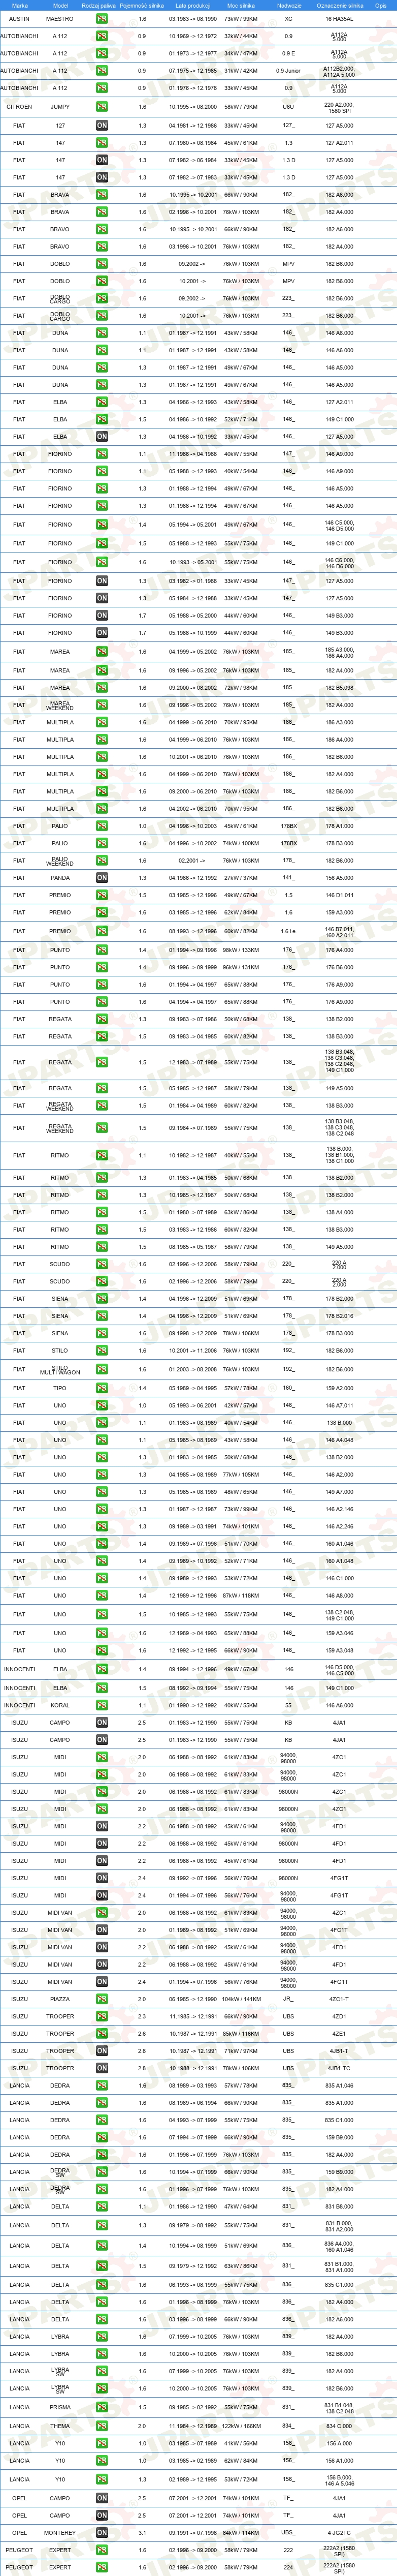This screenshot has width=397, height=2576.
Task: Click the Oznaczenie silnika column header
Action: 339,5
